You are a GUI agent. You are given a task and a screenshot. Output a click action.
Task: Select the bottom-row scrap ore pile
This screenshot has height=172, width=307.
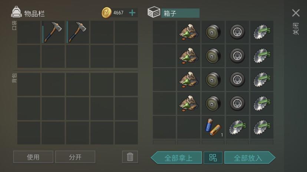point(189,104)
